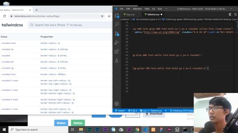This screenshot has height=133, width=238.
Task: Open the Search view in VS Code
Action: pyautogui.click(x=116, y=24)
